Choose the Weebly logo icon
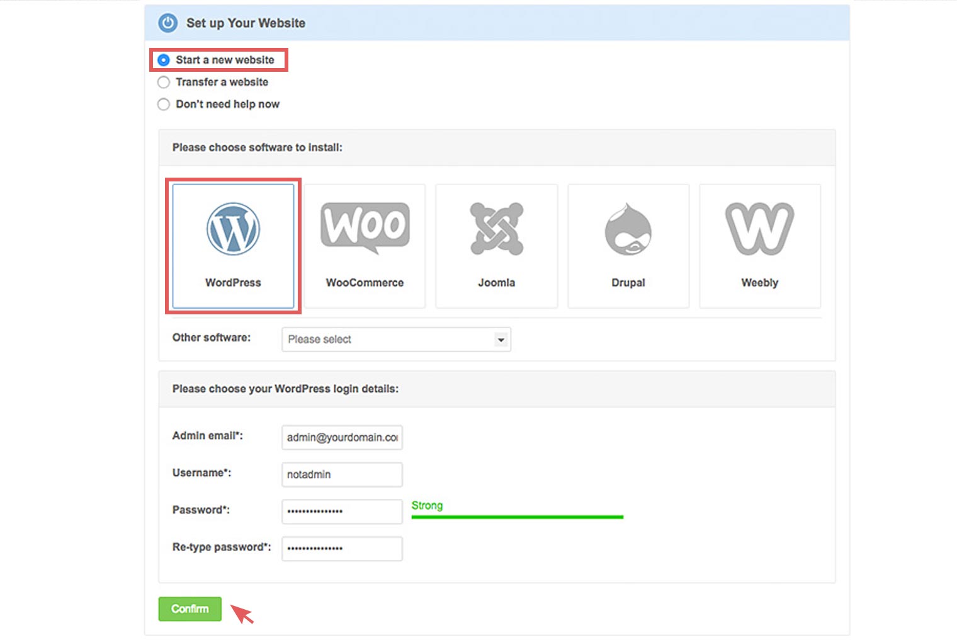The width and height of the screenshot is (957, 640). [x=759, y=229]
